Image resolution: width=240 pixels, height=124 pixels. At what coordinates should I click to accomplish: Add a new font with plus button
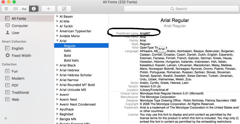tap(48, 9)
